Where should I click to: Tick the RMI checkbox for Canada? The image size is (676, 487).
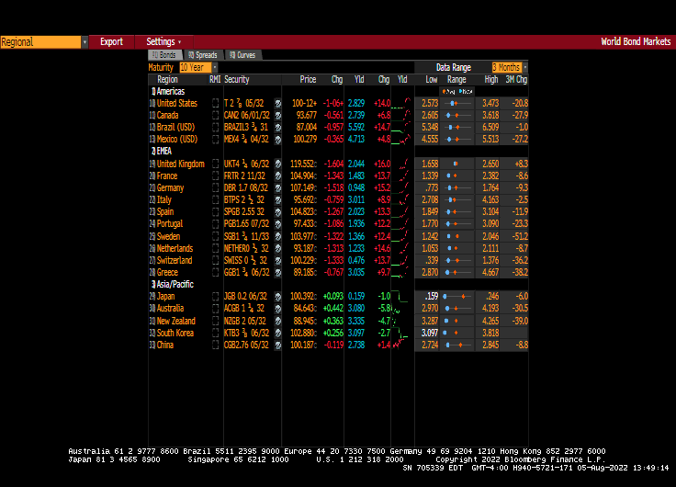click(215, 116)
